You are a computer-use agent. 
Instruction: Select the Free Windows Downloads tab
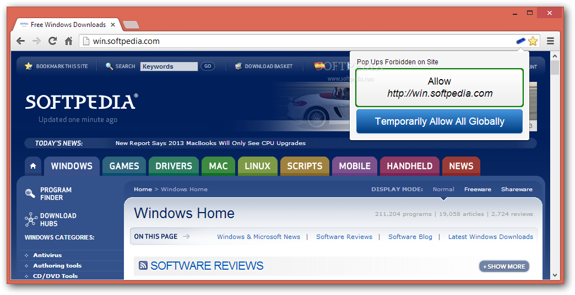pyautogui.click(x=68, y=25)
